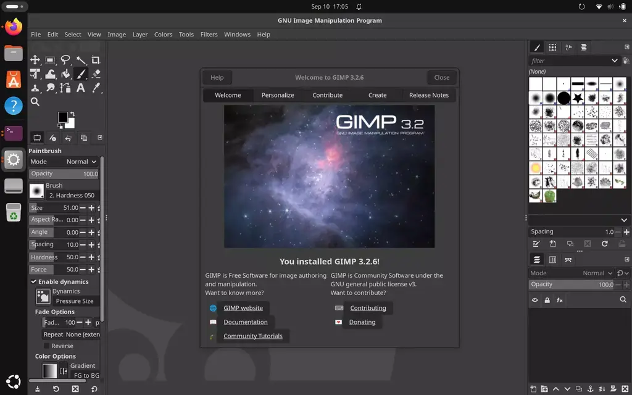The image size is (632, 395).
Task: Open the layer Mode Normal dropdown
Action: (572, 273)
